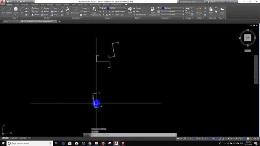Insert a Table from Annotation panel

pos(83,15)
